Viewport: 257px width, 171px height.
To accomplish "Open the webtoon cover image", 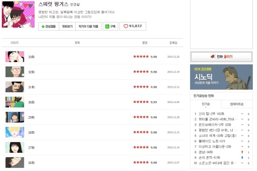I will pyautogui.click(x=18, y=14).
